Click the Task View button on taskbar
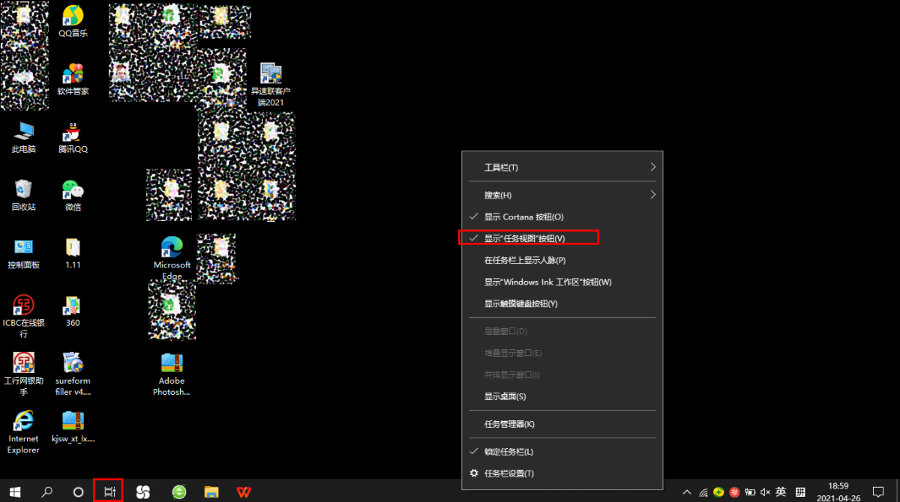 (x=109, y=492)
